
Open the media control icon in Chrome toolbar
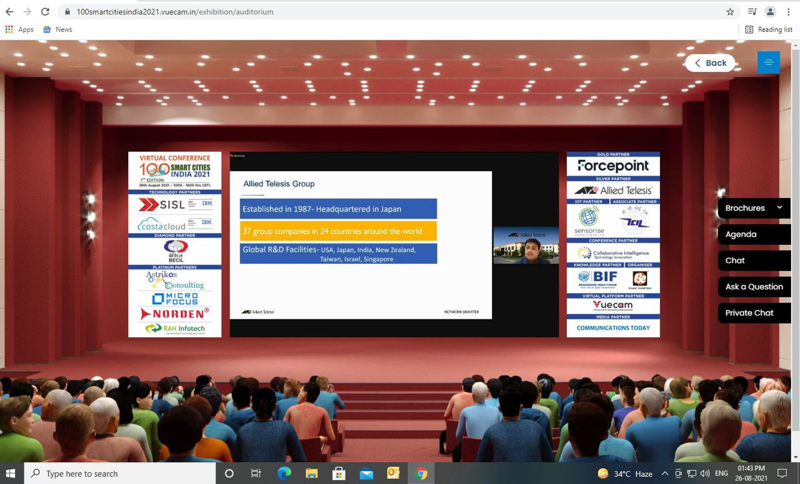pyautogui.click(x=752, y=12)
